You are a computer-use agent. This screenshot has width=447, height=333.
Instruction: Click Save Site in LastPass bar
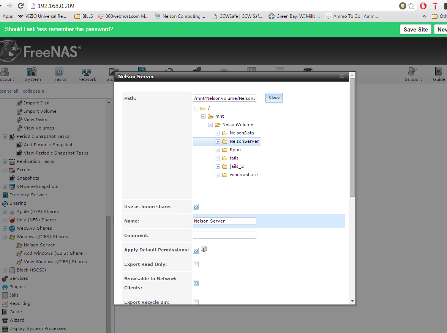(x=415, y=30)
